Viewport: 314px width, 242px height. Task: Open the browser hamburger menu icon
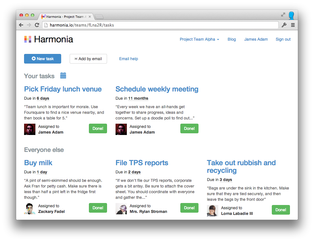293,25
